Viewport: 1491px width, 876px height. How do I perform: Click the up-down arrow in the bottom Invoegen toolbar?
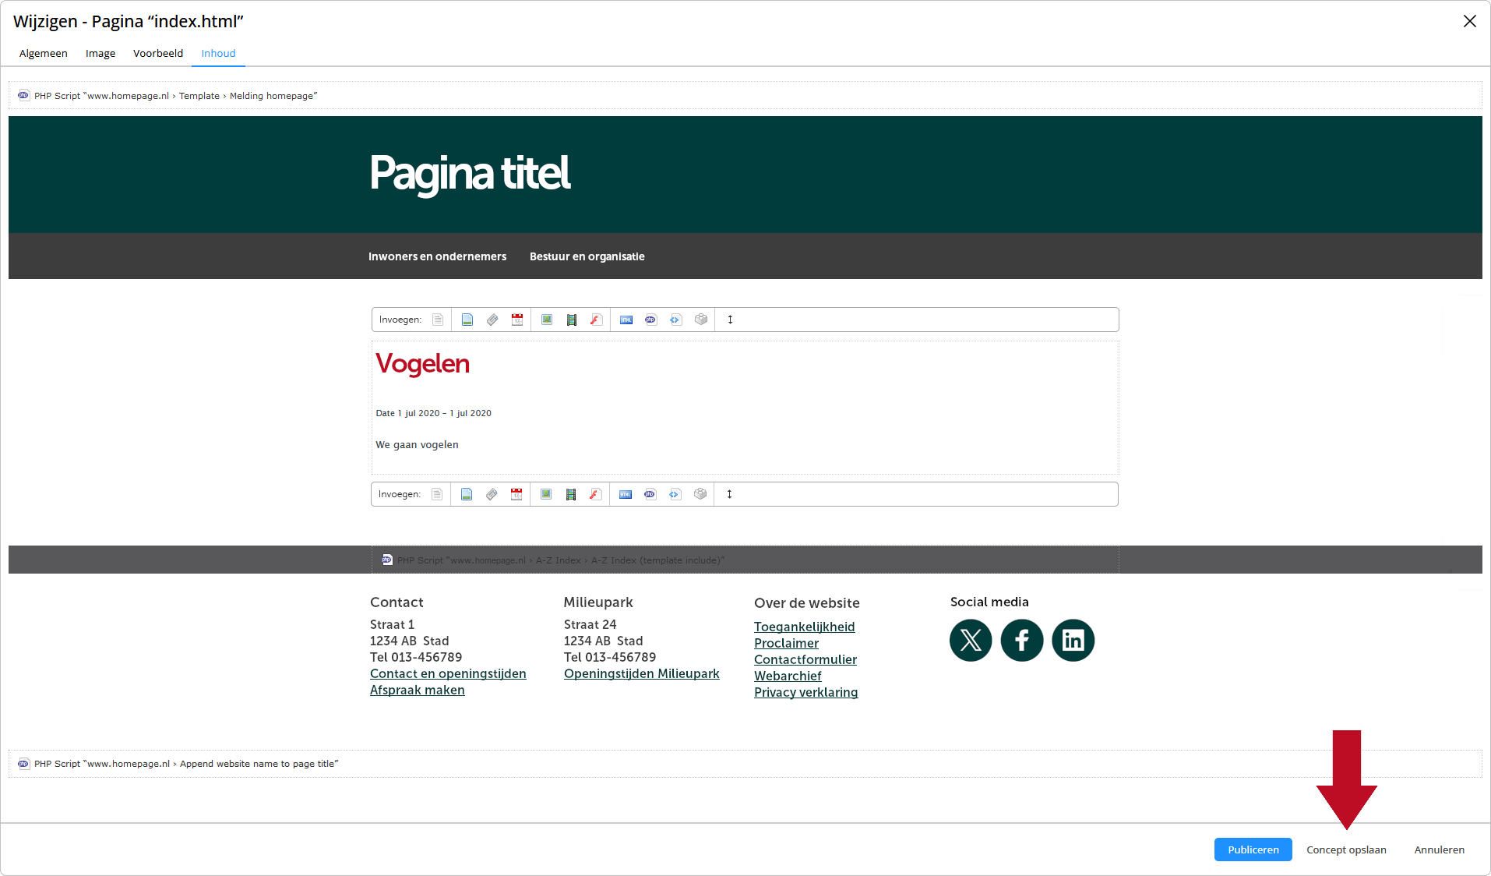pos(729,494)
